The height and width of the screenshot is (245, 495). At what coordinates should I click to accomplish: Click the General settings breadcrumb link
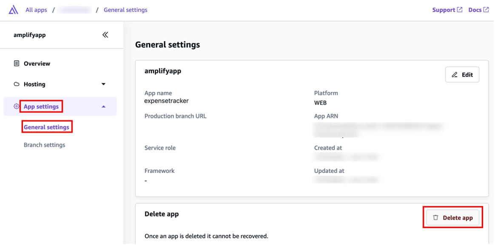click(x=125, y=10)
